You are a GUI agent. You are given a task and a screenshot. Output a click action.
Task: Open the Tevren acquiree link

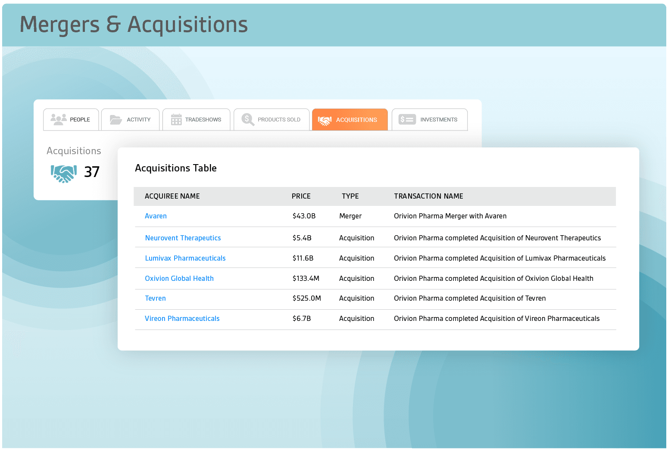[155, 299]
